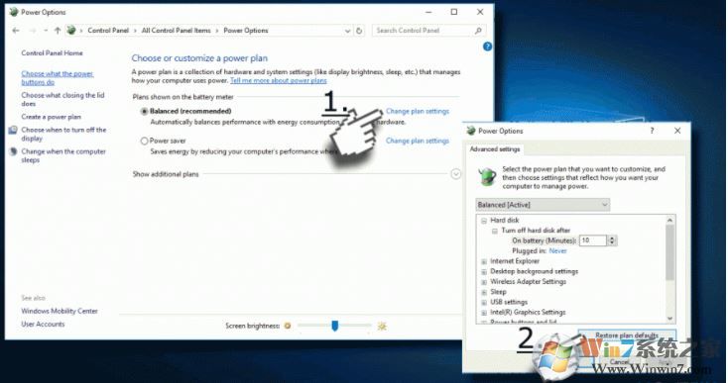Screen dimensions: 728x383
Task: Click the search magnifier icon
Action: point(478,31)
